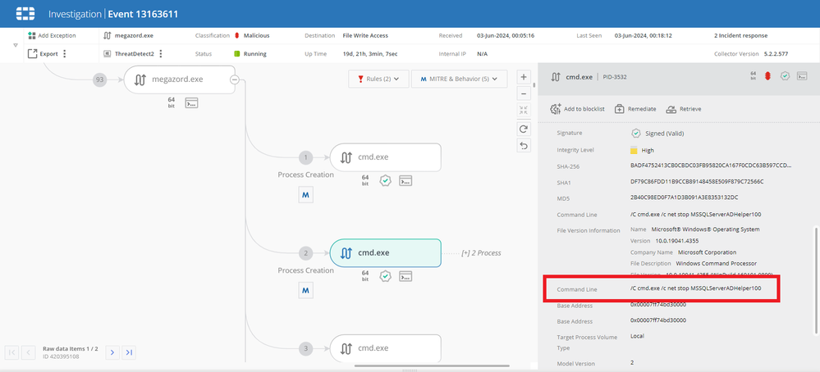Image resolution: width=820 pixels, height=372 pixels.
Task: Click Add to blocklist
Action: (x=578, y=108)
